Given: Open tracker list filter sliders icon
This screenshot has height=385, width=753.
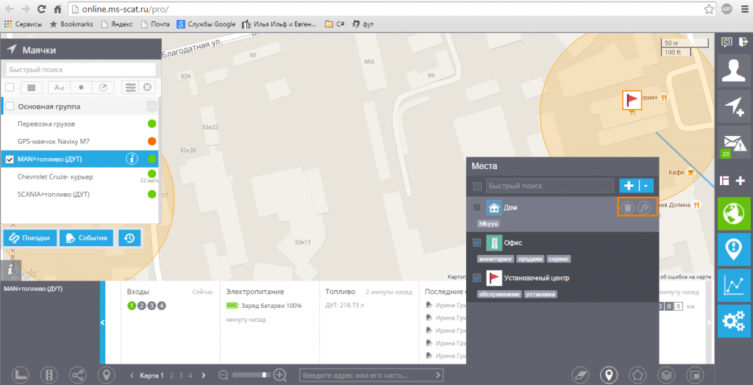Looking at the screenshot, I should click(131, 87).
